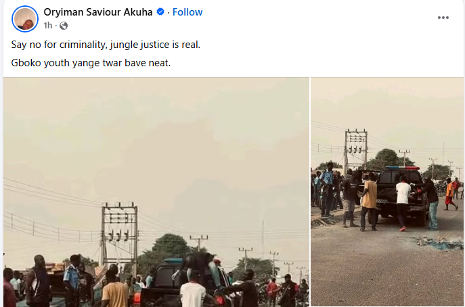The height and width of the screenshot is (307, 465).
Task: Open the Oryiman Saviour Akuha profile name link
Action: [x=99, y=12]
